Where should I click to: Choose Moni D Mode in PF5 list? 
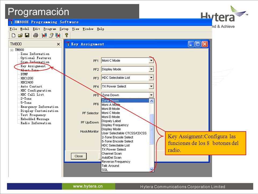(126, 117)
